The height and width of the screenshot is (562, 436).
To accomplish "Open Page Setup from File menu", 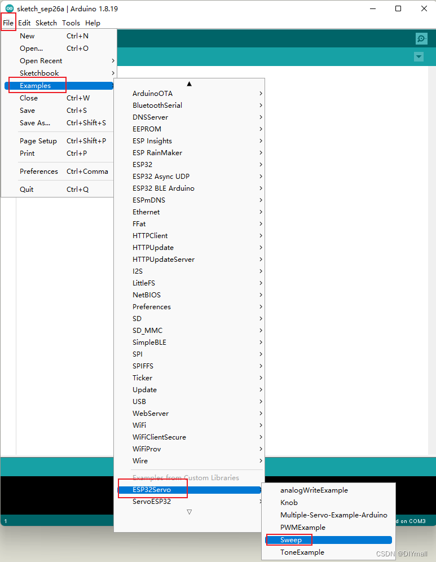I will click(59, 141).
